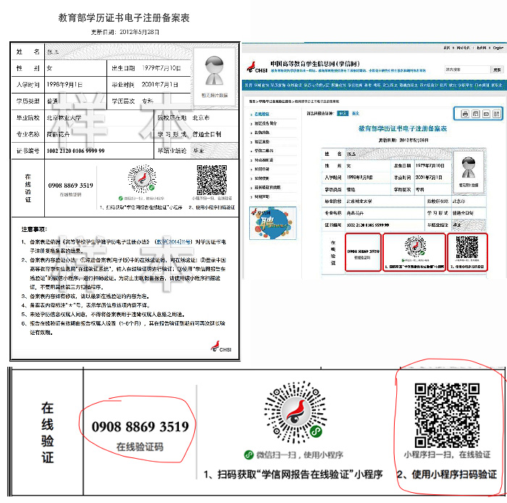
Task: Open 图像校对 in the blue navigation bar
Action: [x=338, y=85]
